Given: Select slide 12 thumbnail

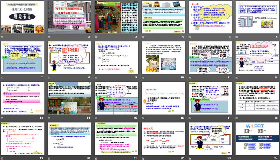Looking at the screenshot, I should coord(258,58).
